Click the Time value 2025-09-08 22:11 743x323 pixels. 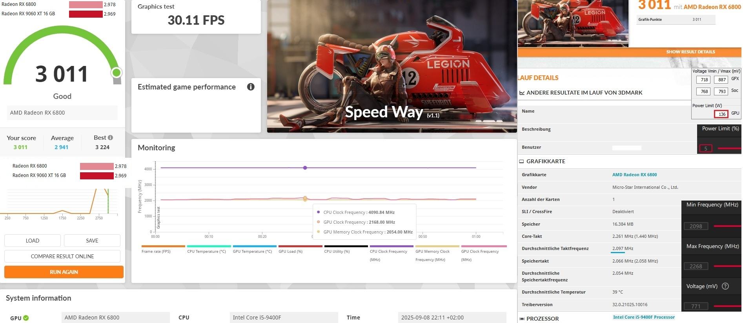(452, 318)
